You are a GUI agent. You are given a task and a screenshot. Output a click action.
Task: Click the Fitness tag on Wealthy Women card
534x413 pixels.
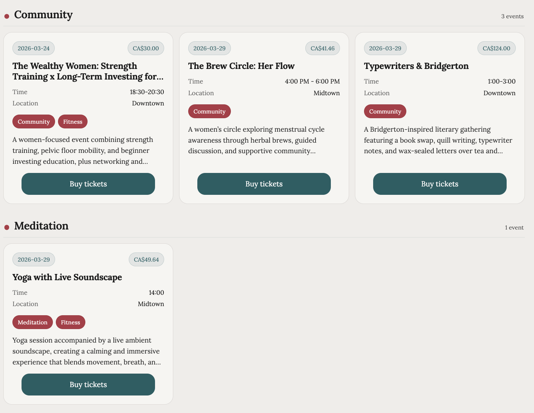pos(73,122)
